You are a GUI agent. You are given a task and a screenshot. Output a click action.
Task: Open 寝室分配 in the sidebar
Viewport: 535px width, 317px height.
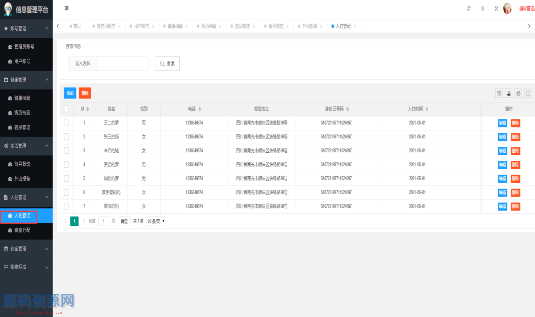coord(22,230)
